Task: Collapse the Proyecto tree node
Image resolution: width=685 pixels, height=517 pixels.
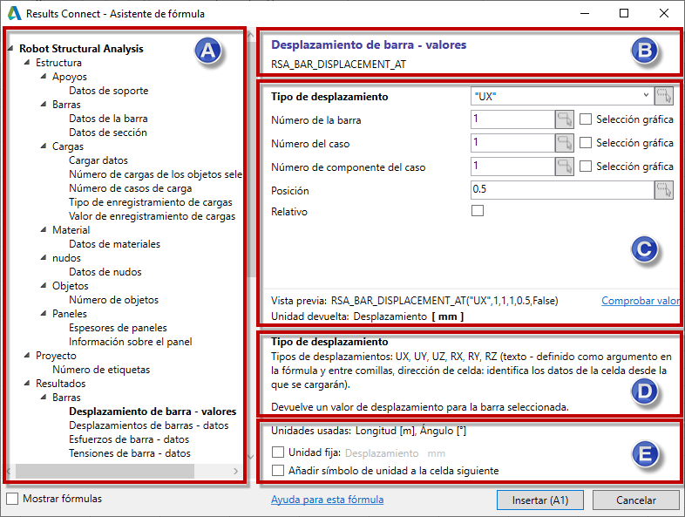Action: [27, 356]
